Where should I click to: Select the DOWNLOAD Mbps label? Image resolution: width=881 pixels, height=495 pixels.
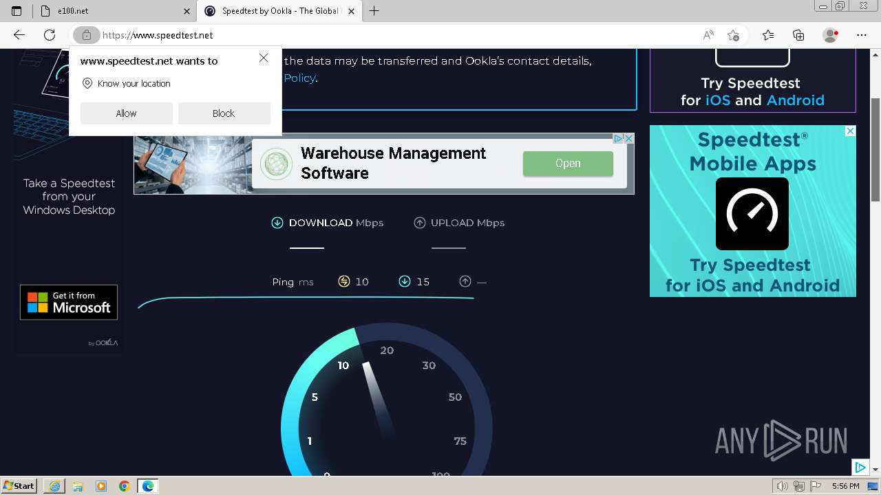pos(336,223)
